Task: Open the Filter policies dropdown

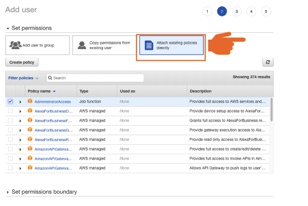Action: (23, 78)
